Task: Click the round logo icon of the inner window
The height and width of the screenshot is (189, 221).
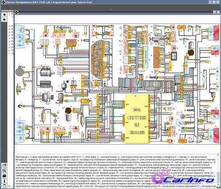Action: point(16,12)
